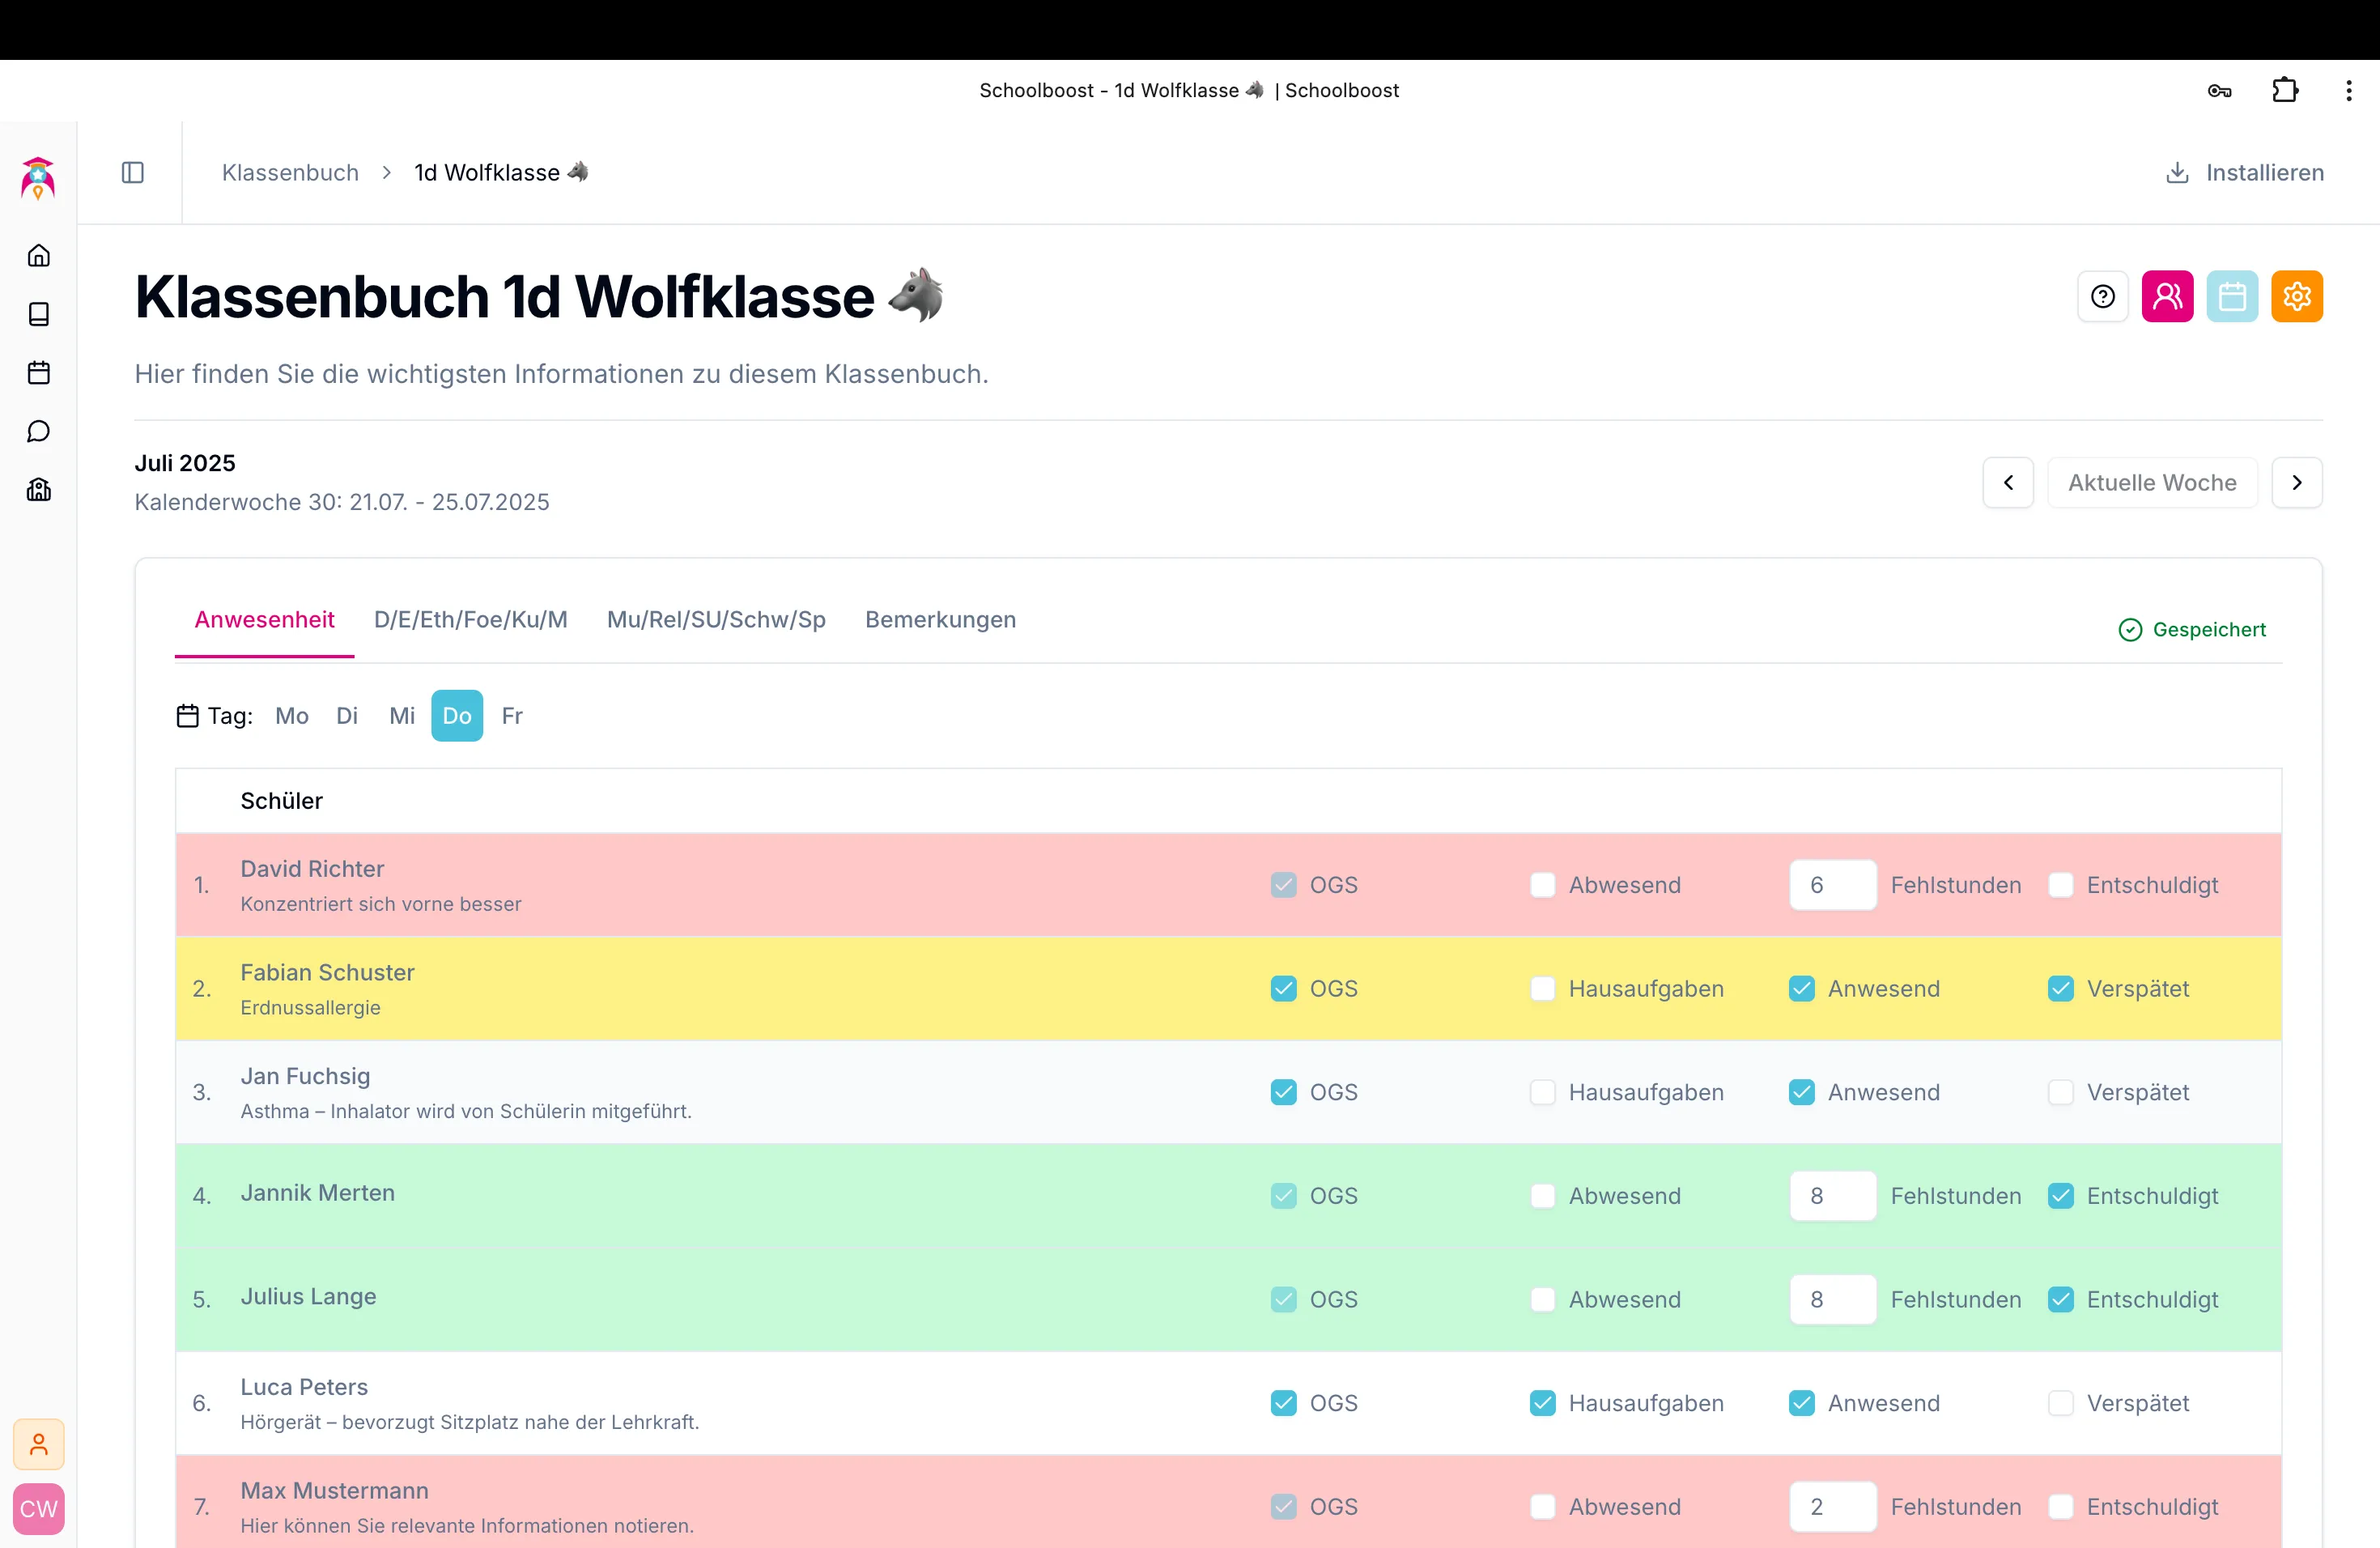
Task: Open the chat messages icon
Action: click(x=38, y=431)
